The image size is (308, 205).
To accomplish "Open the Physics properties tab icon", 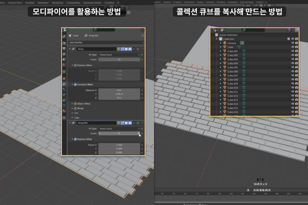I will click(64, 95).
